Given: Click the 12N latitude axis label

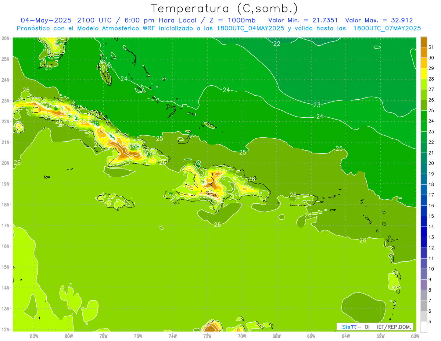Looking at the screenshot, I should tap(5, 329).
